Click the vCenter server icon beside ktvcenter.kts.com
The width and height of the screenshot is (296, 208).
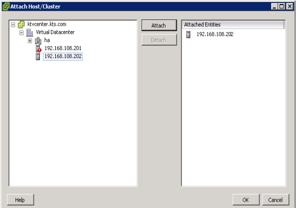(21, 24)
